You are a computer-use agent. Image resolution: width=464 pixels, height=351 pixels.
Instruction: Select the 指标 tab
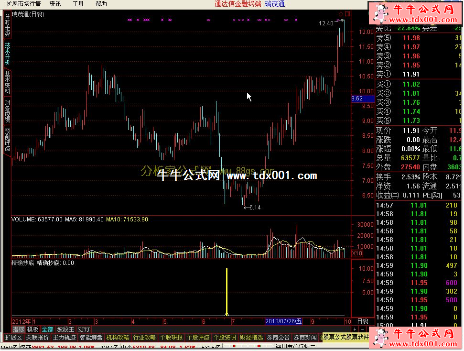pyautogui.click(x=18, y=329)
